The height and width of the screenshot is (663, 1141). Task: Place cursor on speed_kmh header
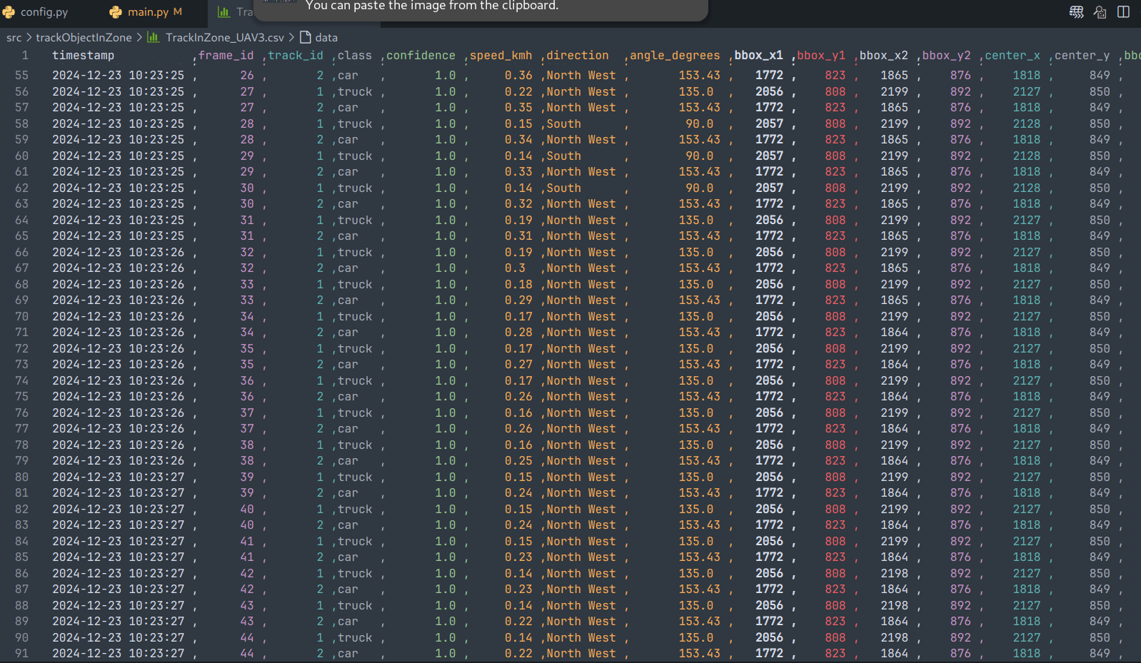coord(501,56)
